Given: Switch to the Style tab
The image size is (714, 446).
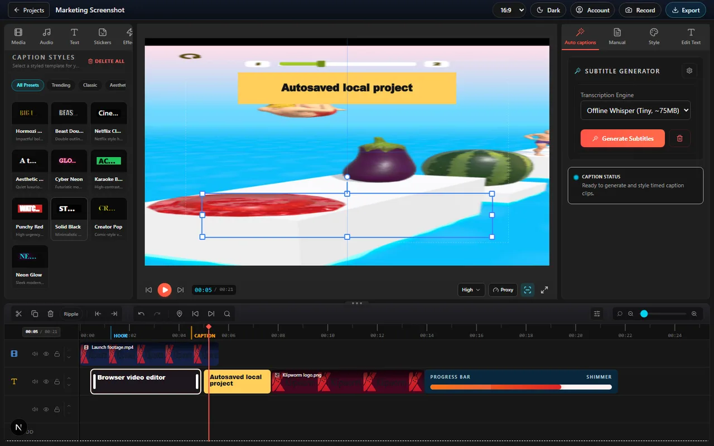Looking at the screenshot, I should [x=654, y=37].
